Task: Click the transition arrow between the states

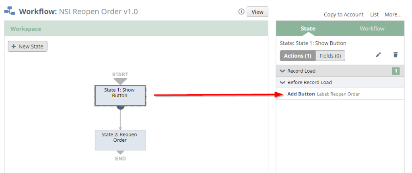Action: point(120,120)
